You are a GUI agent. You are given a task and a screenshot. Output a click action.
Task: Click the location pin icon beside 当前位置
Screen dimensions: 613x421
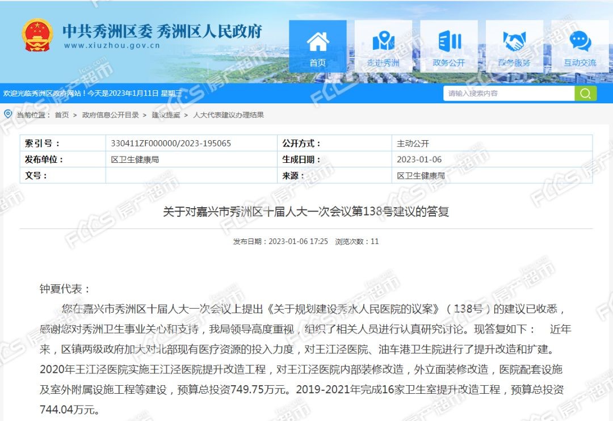coord(8,115)
